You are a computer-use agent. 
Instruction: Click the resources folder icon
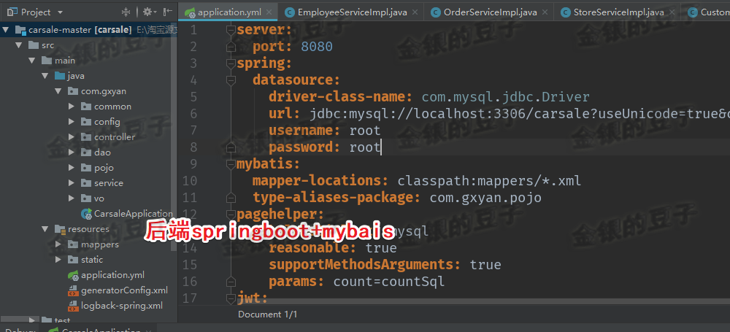[x=60, y=229]
